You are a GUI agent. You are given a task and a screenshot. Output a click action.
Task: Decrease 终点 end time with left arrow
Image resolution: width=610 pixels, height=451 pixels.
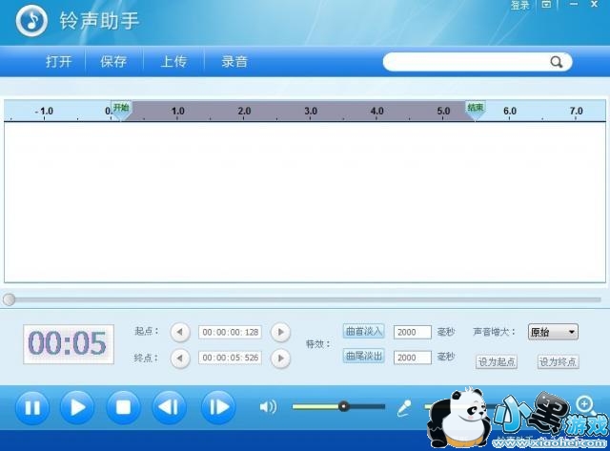(180, 358)
